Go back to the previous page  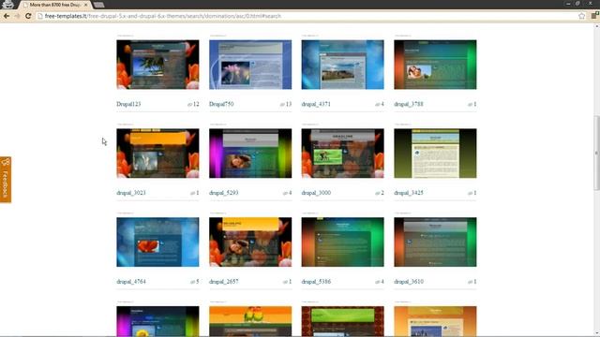(7, 16)
